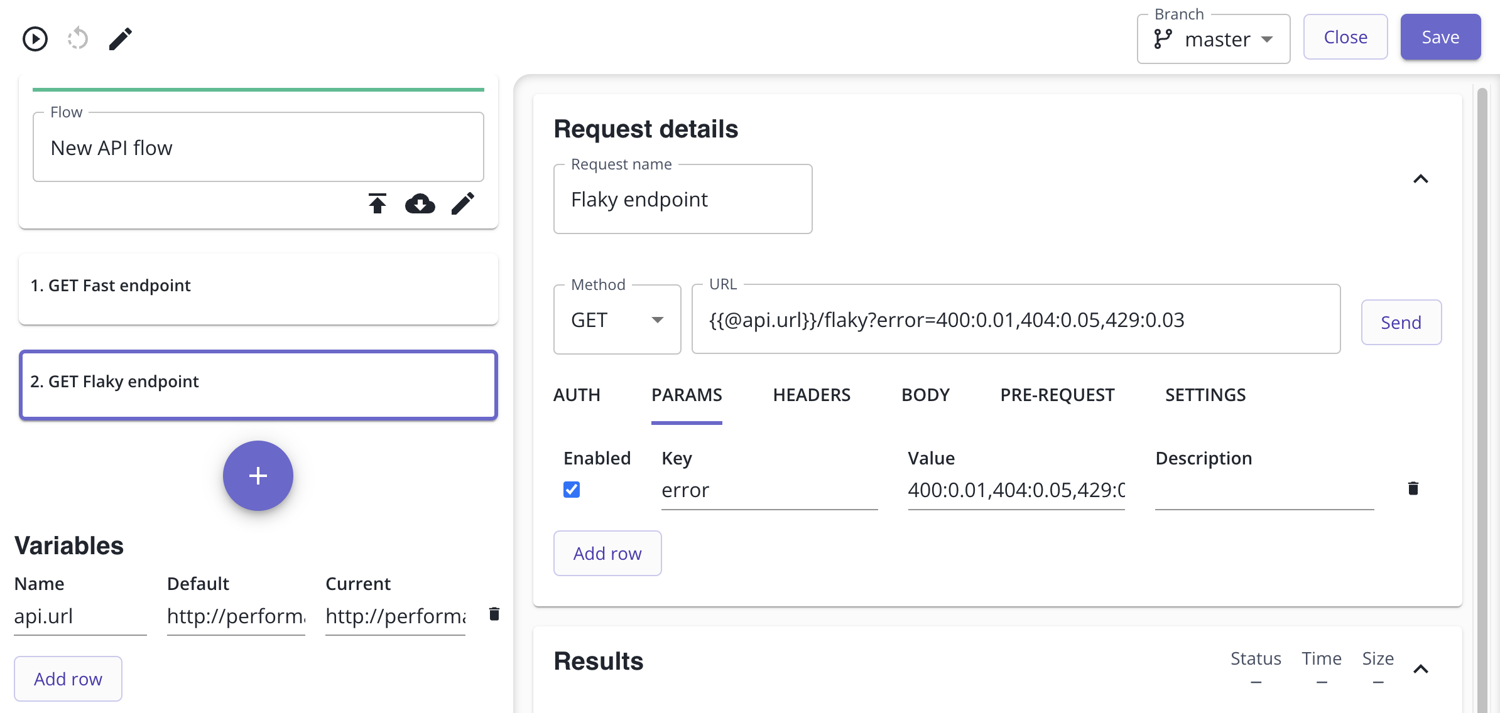Viewport: 1500px width, 713px height.
Task: Click the Save button
Action: pos(1440,38)
